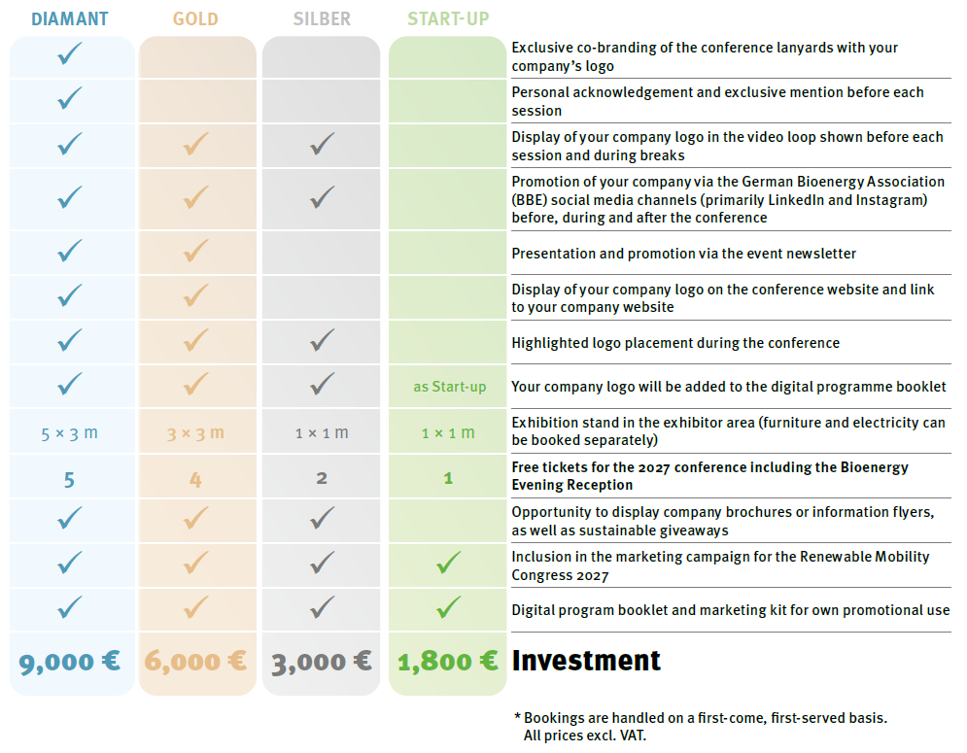The width and height of the screenshot is (967, 753).
Task: Click Start-up checkmark for digital program booklet
Action: (x=448, y=607)
